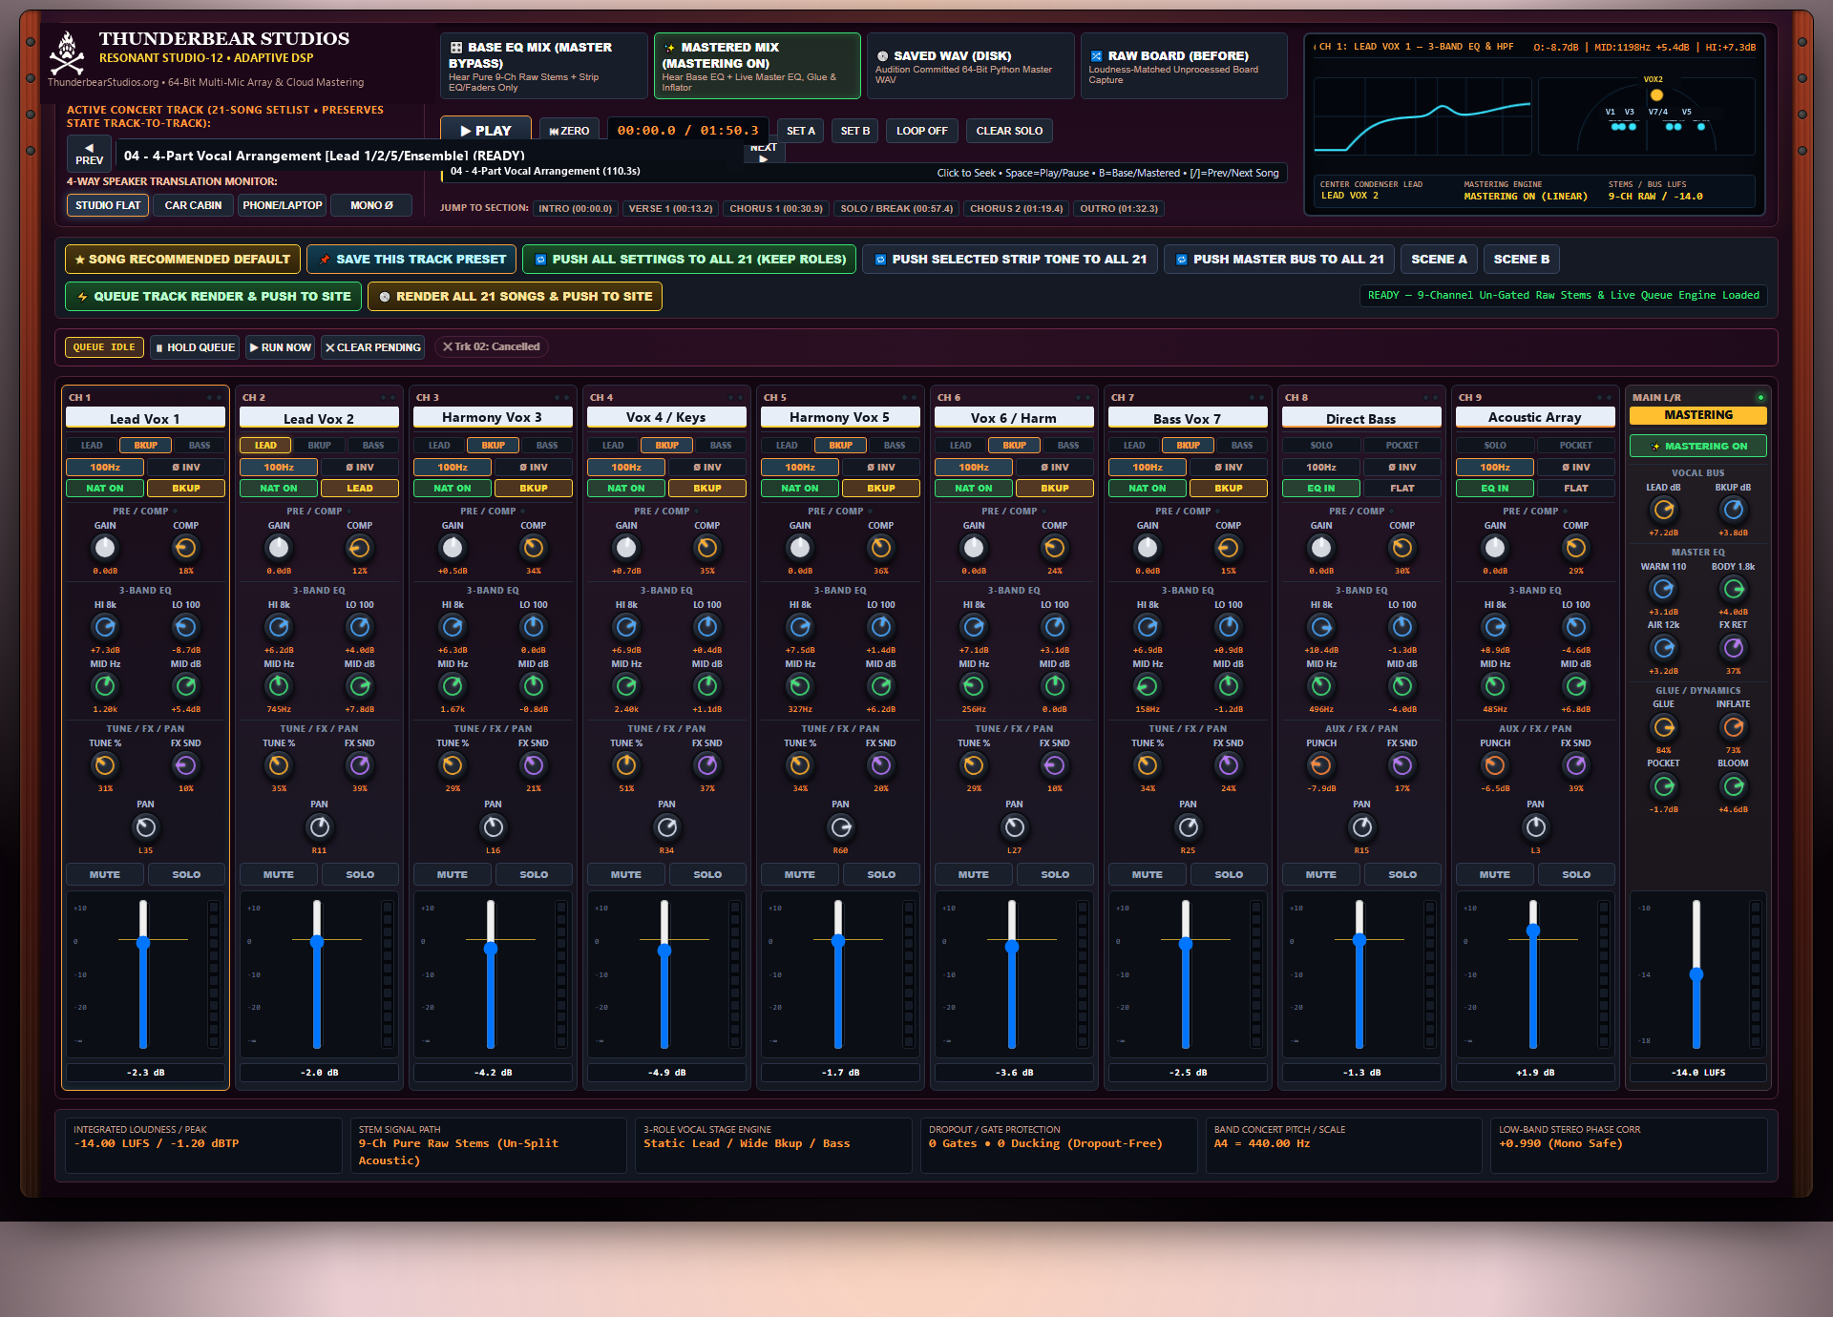Click LOOP OFF toggle button
The height and width of the screenshot is (1317, 1833).
point(921,131)
